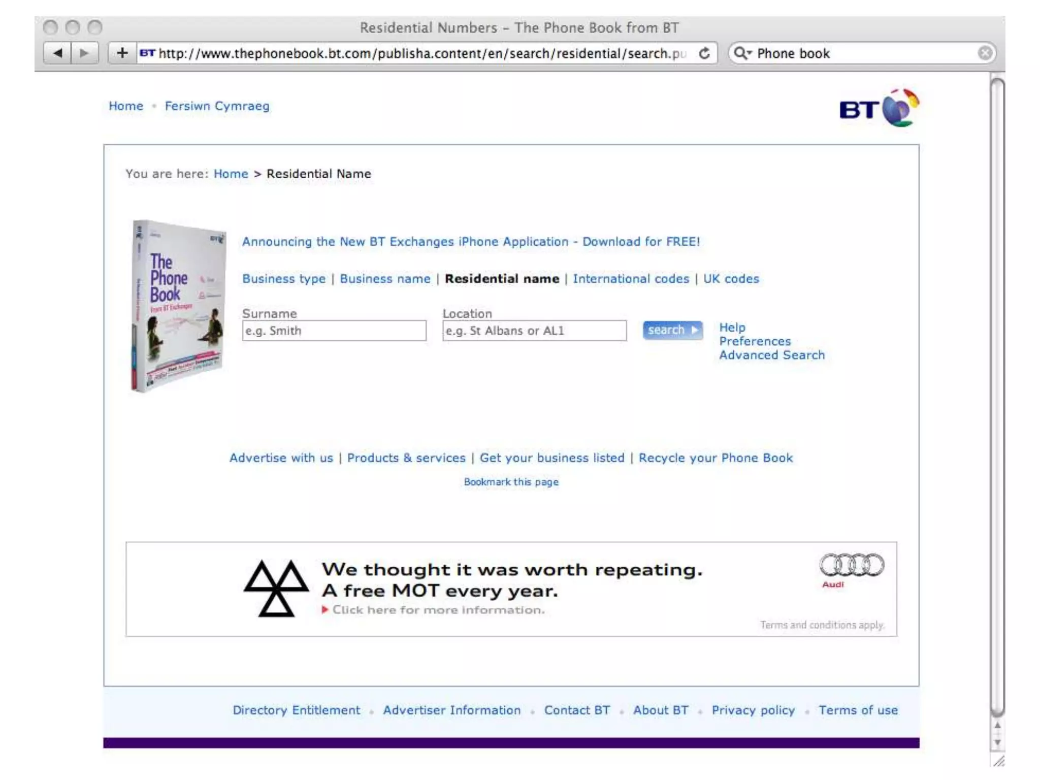Switch to the International codes tab
The width and height of the screenshot is (1040, 780).
pos(631,279)
